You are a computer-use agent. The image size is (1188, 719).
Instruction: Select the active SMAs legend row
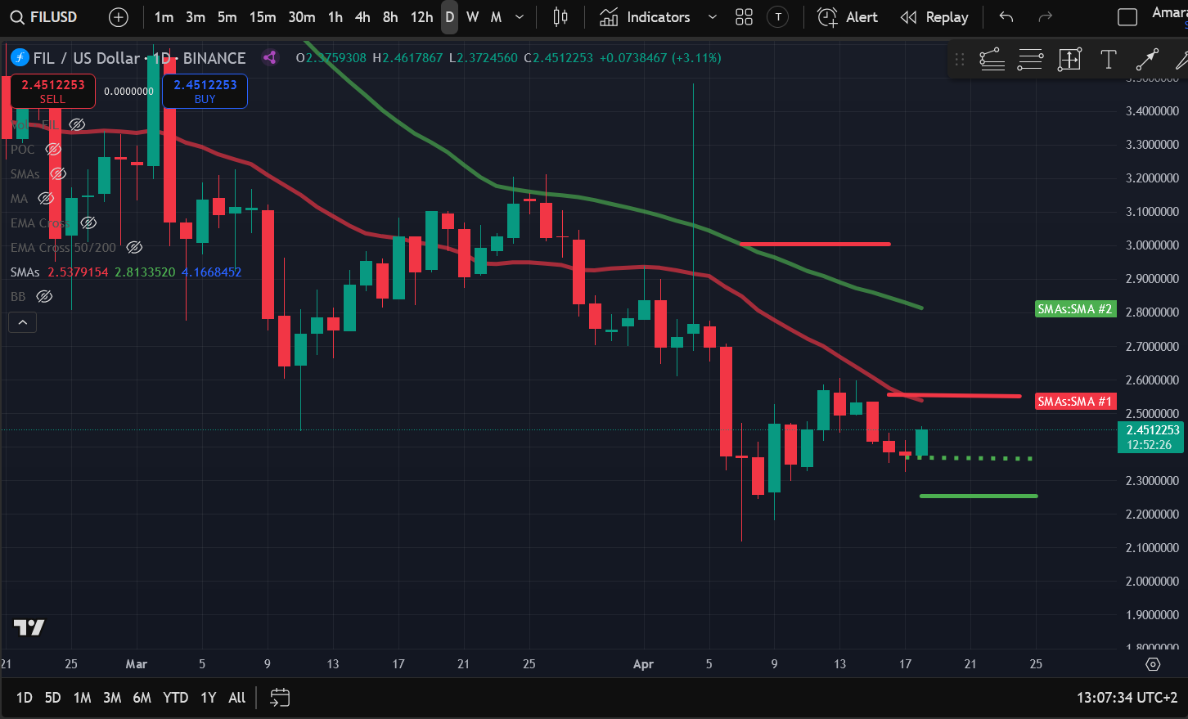click(x=126, y=272)
